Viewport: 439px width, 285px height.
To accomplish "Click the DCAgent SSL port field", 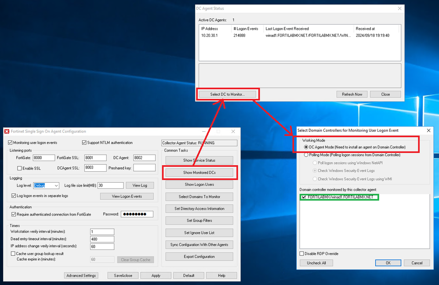I will (95, 168).
